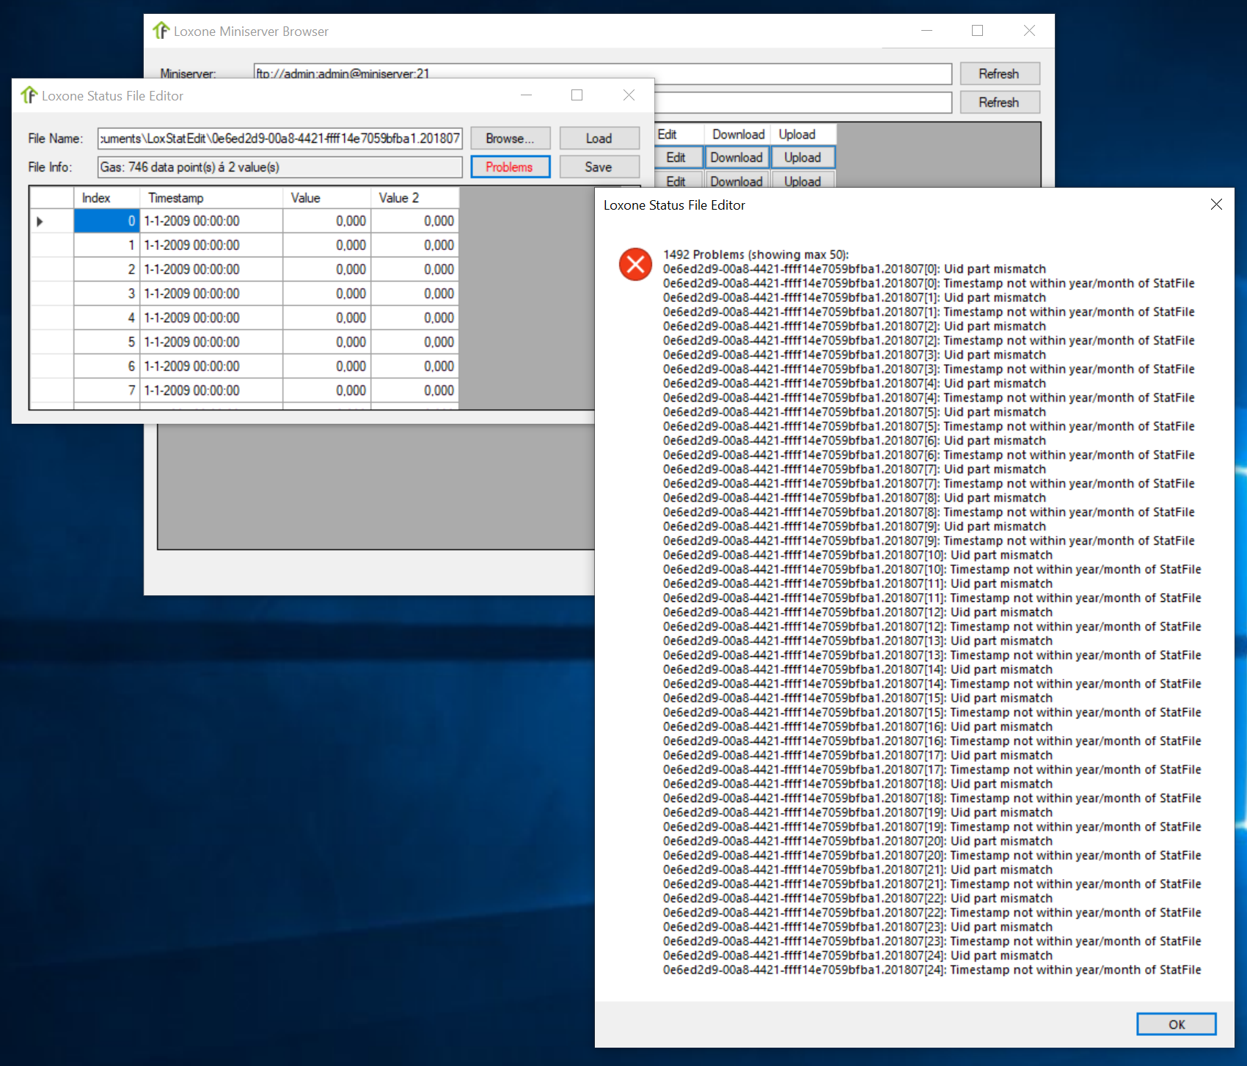Screen dimensions: 1247x1066
Task: Close the Loxone Miniserver Browser window
Action: click(1029, 31)
